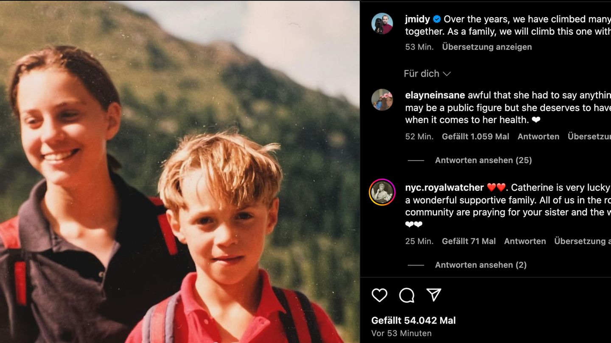This screenshot has height=343, width=611.
Task: Share post via paper plane icon
Action: pyautogui.click(x=434, y=295)
